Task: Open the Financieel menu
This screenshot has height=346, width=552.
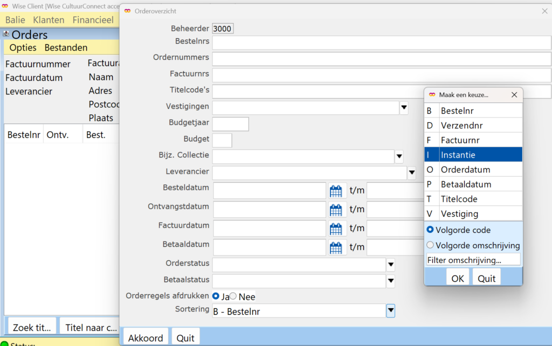Action: [x=93, y=20]
